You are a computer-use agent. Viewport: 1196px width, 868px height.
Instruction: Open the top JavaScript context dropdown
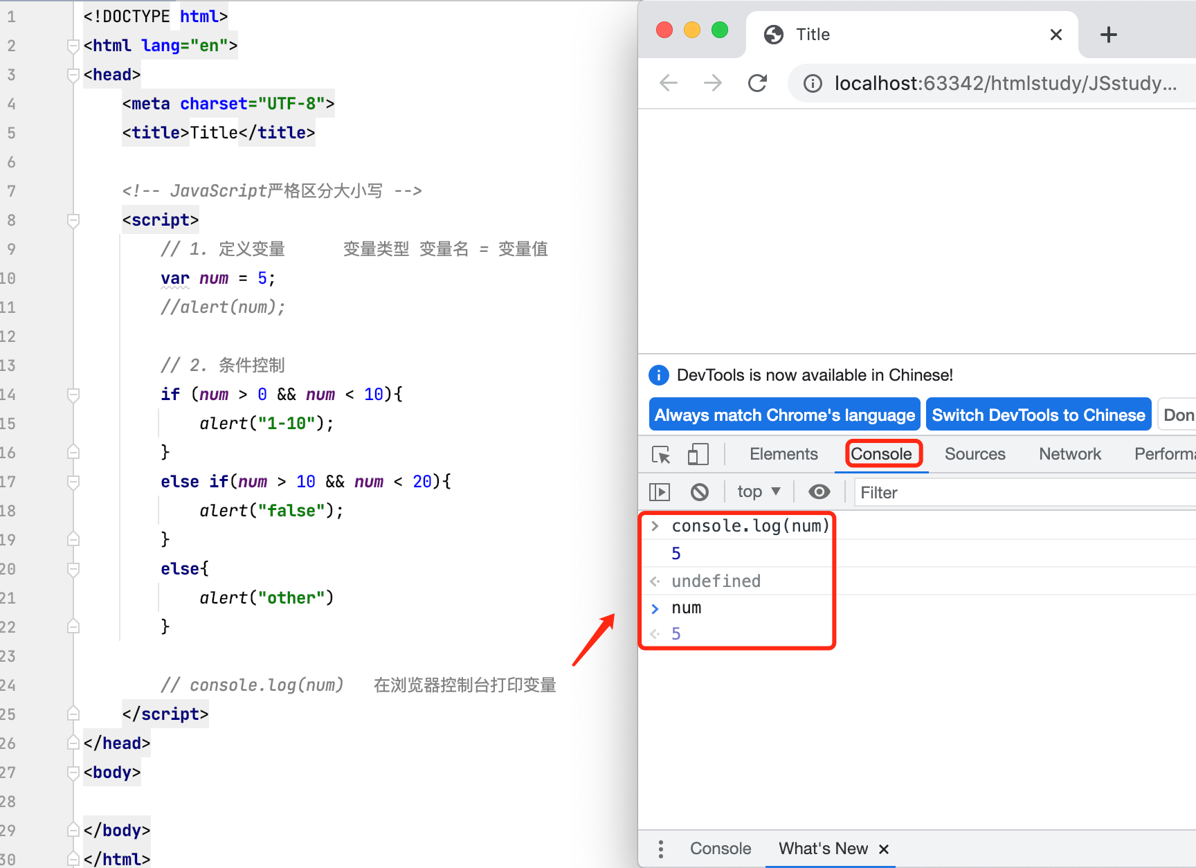coord(759,491)
